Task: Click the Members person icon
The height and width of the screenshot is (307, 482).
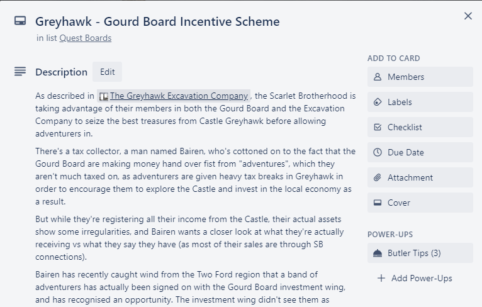Action: point(377,77)
